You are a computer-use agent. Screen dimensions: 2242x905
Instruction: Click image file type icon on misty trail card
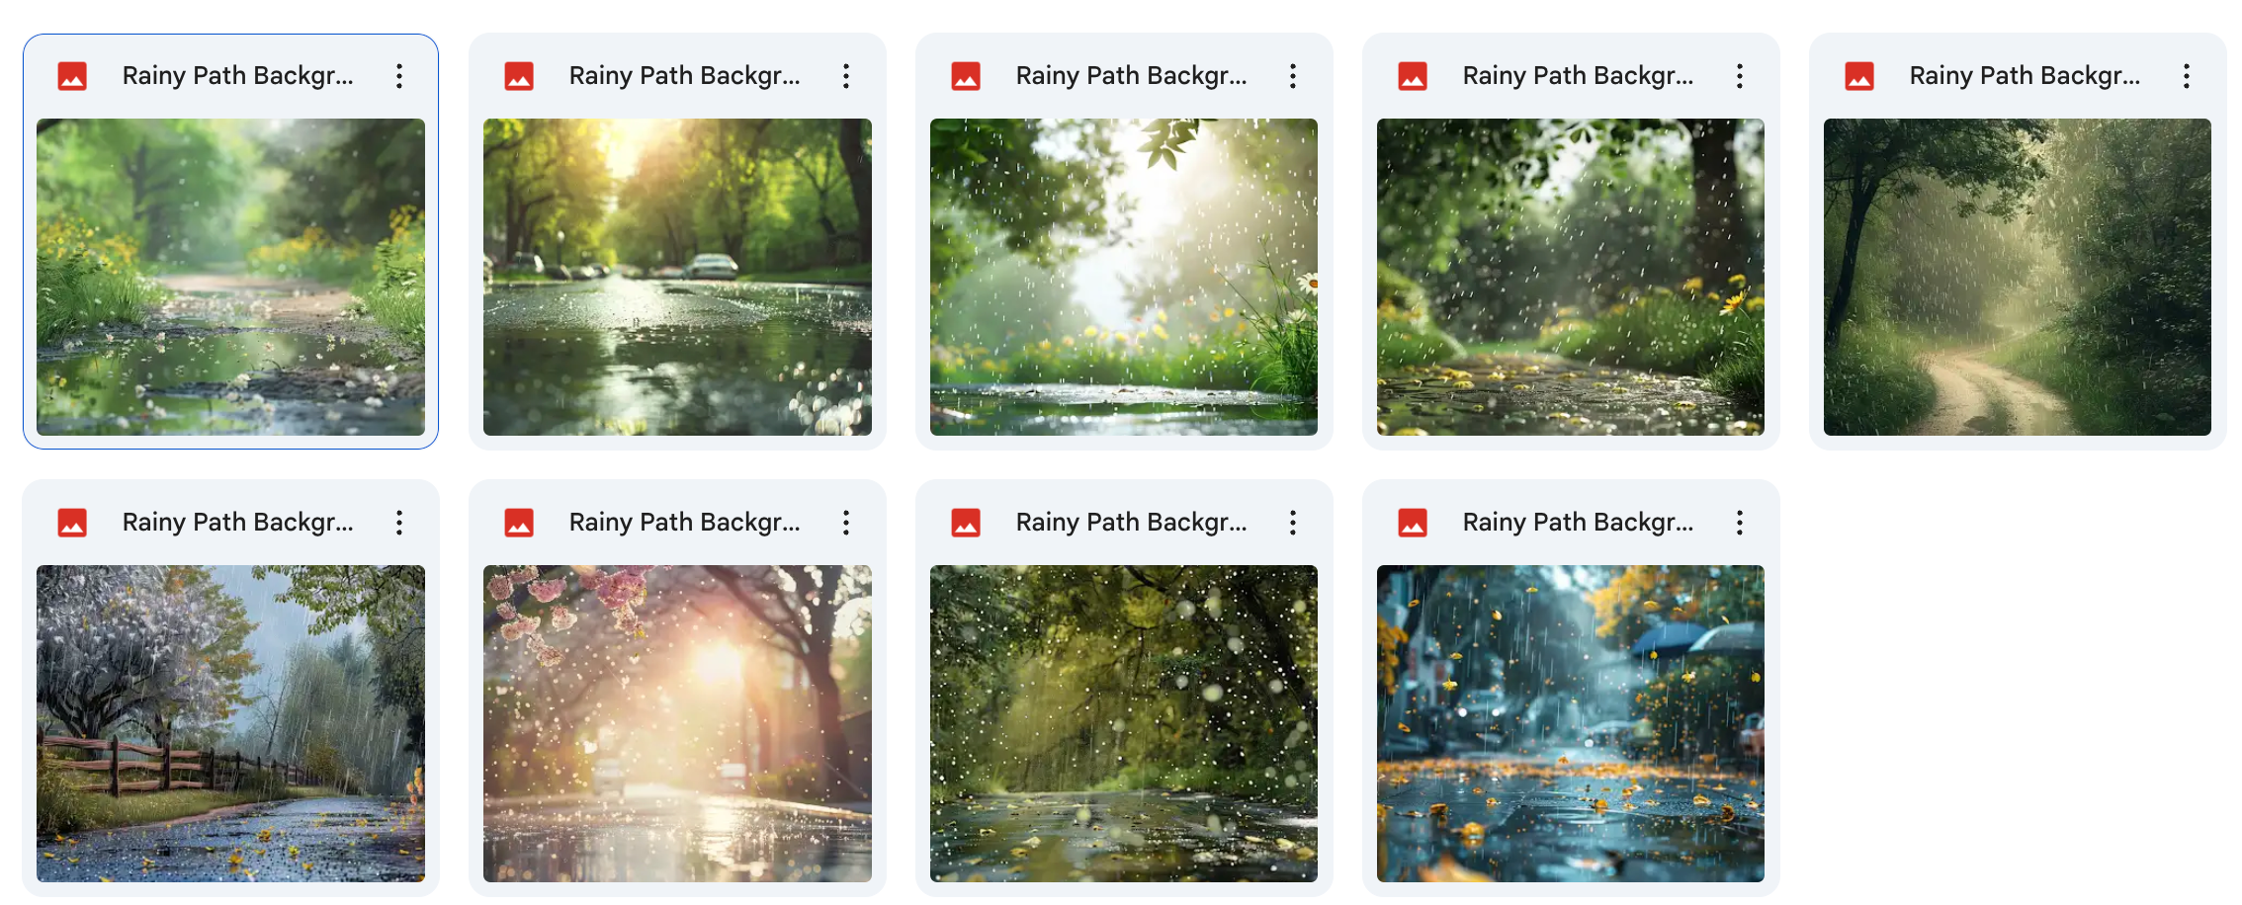1859,76
